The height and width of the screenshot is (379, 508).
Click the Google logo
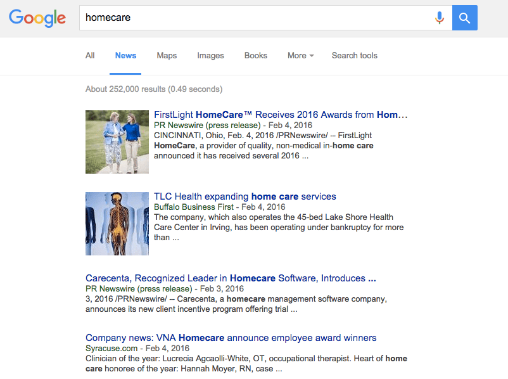pos(37,18)
